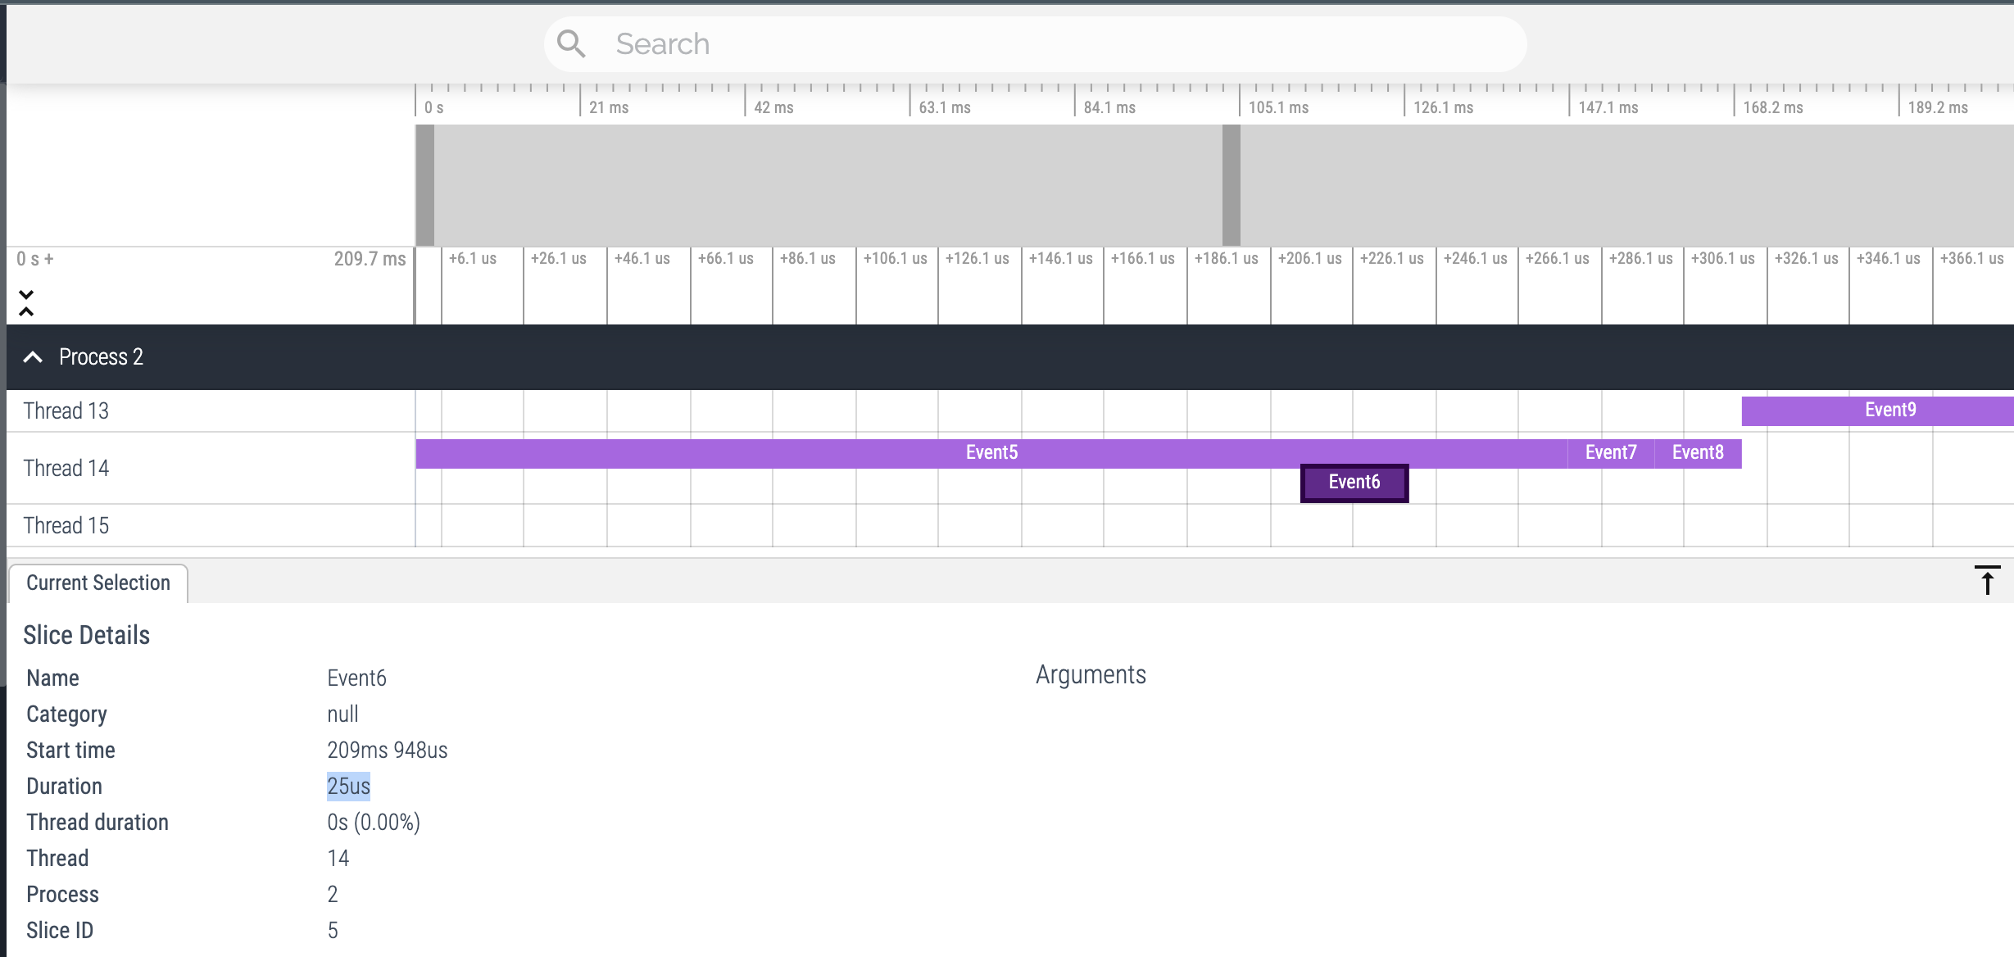This screenshot has width=2014, height=957.
Task: Click the Thread 13 track label
Action: tap(66, 410)
